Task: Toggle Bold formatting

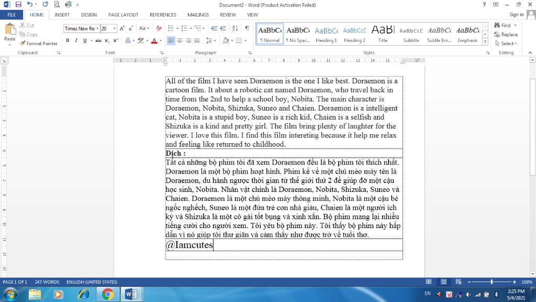Action: click(x=68, y=40)
